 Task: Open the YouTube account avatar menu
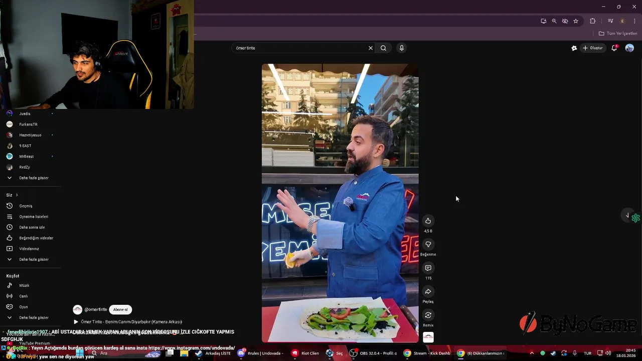tap(629, 48)
